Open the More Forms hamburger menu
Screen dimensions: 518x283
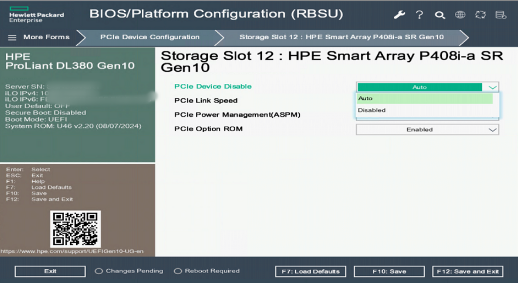pyautogui.click(x=12, y=37)
